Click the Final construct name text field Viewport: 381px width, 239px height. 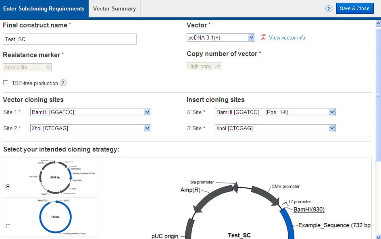click(70, 39)
